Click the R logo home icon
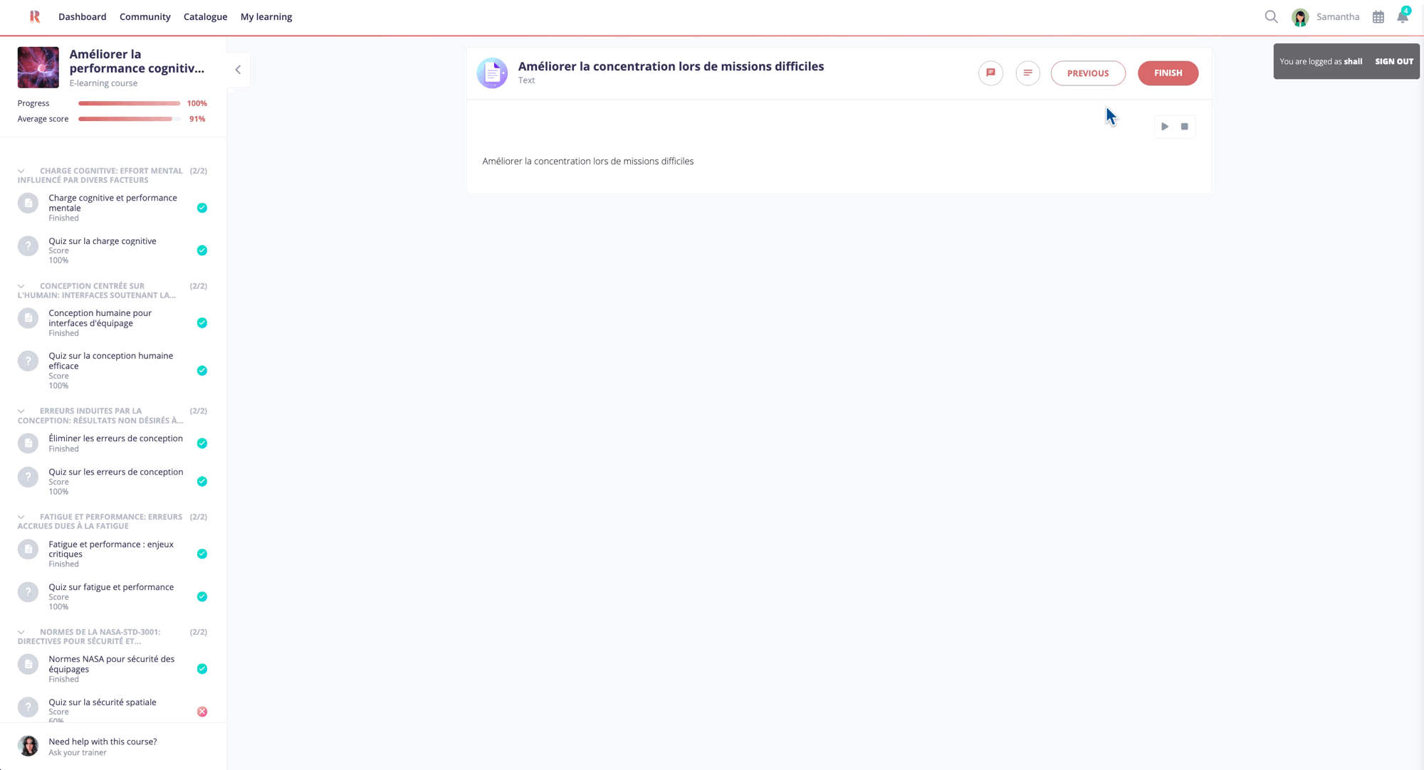The image size is (1424, 770). [35, 16]
